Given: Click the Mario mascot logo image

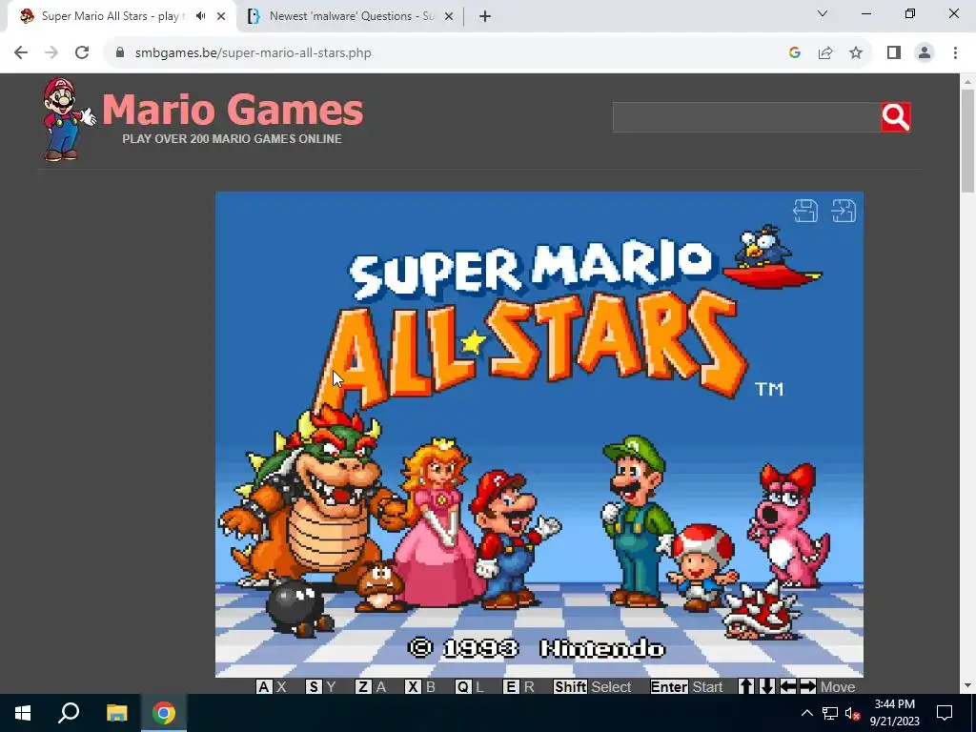Looking at the screenshot, I should [68, 119].
